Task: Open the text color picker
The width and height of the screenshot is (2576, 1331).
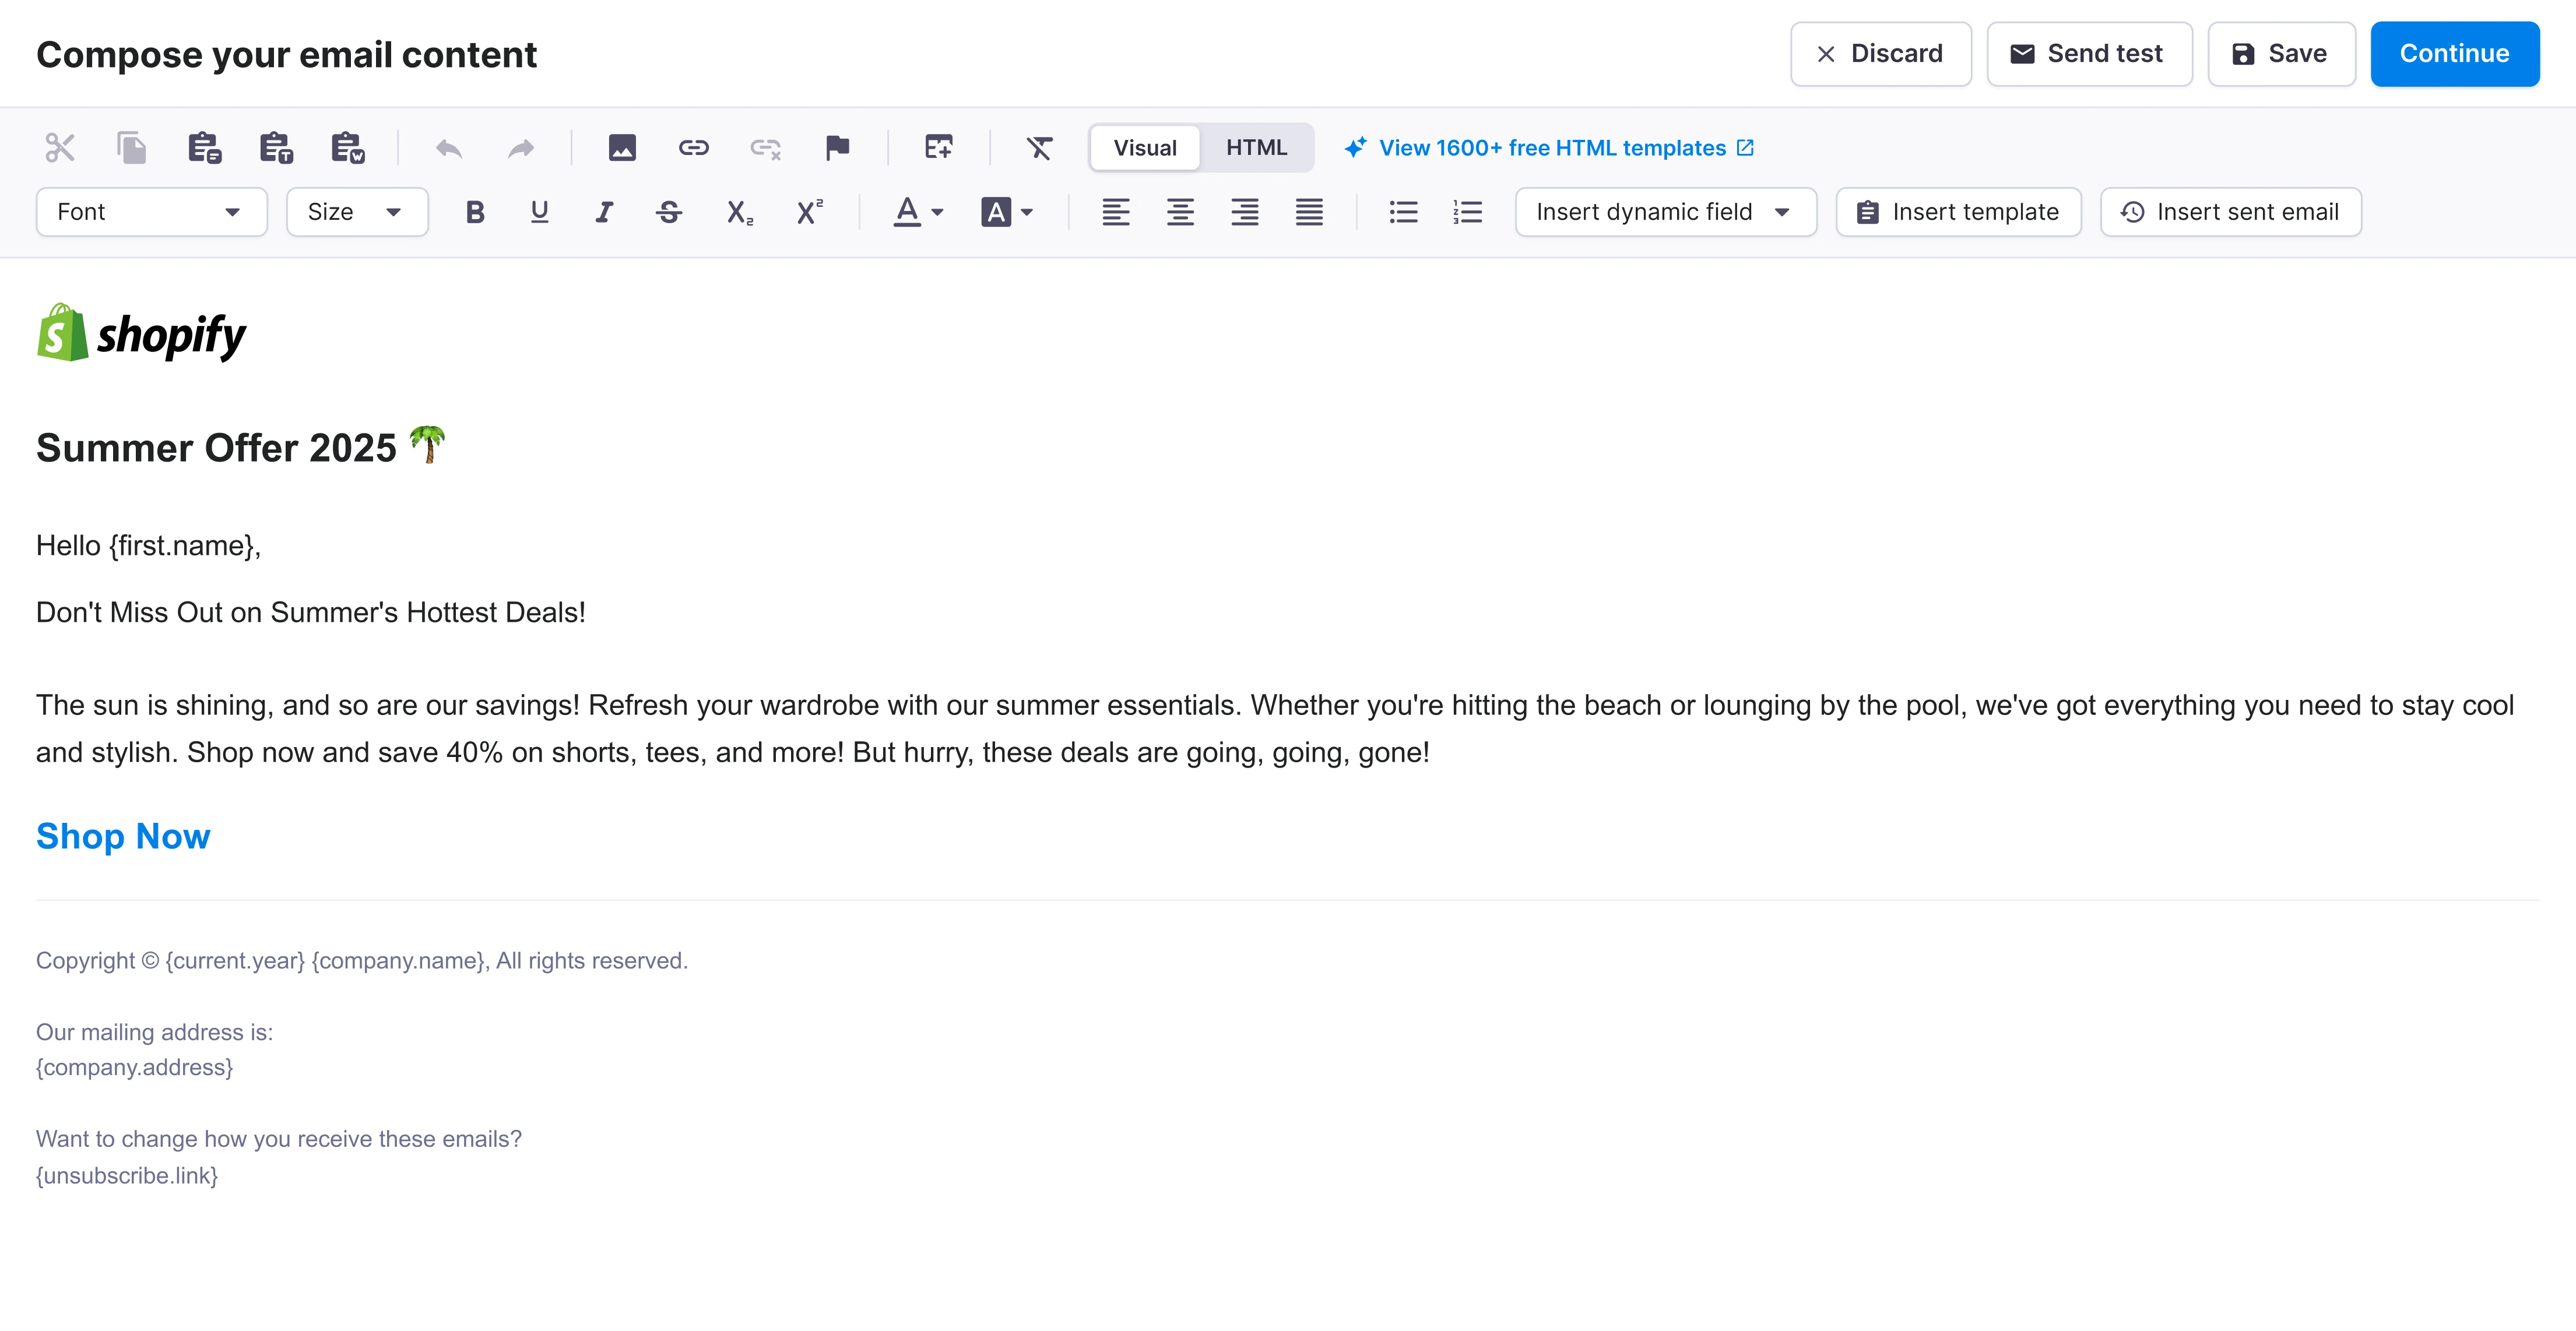Action: point(918,212)
